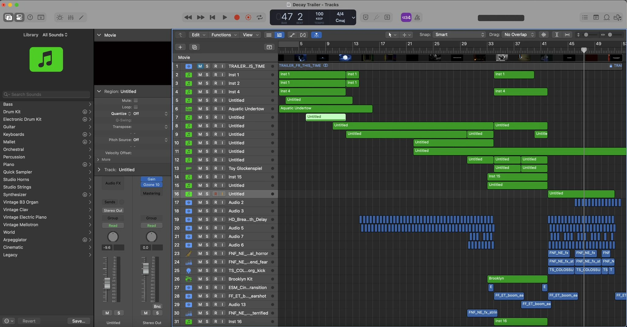The image size is (627, 327).
Task: Click the Search Sounds field
Action: (x=47, y=94)
